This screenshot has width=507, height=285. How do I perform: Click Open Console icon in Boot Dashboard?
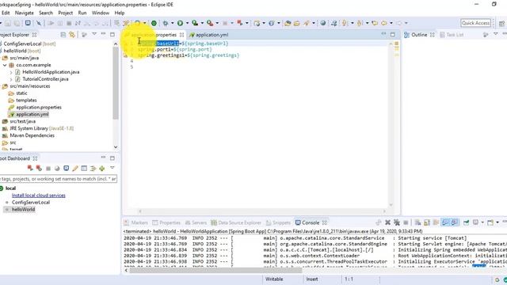(67, 169)
